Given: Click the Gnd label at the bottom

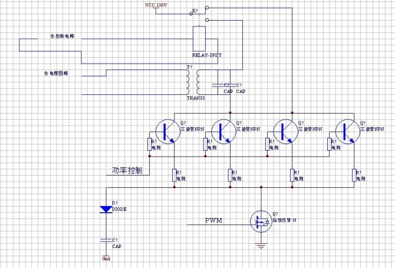Looking at the screenshot, I should coord(106,259).
